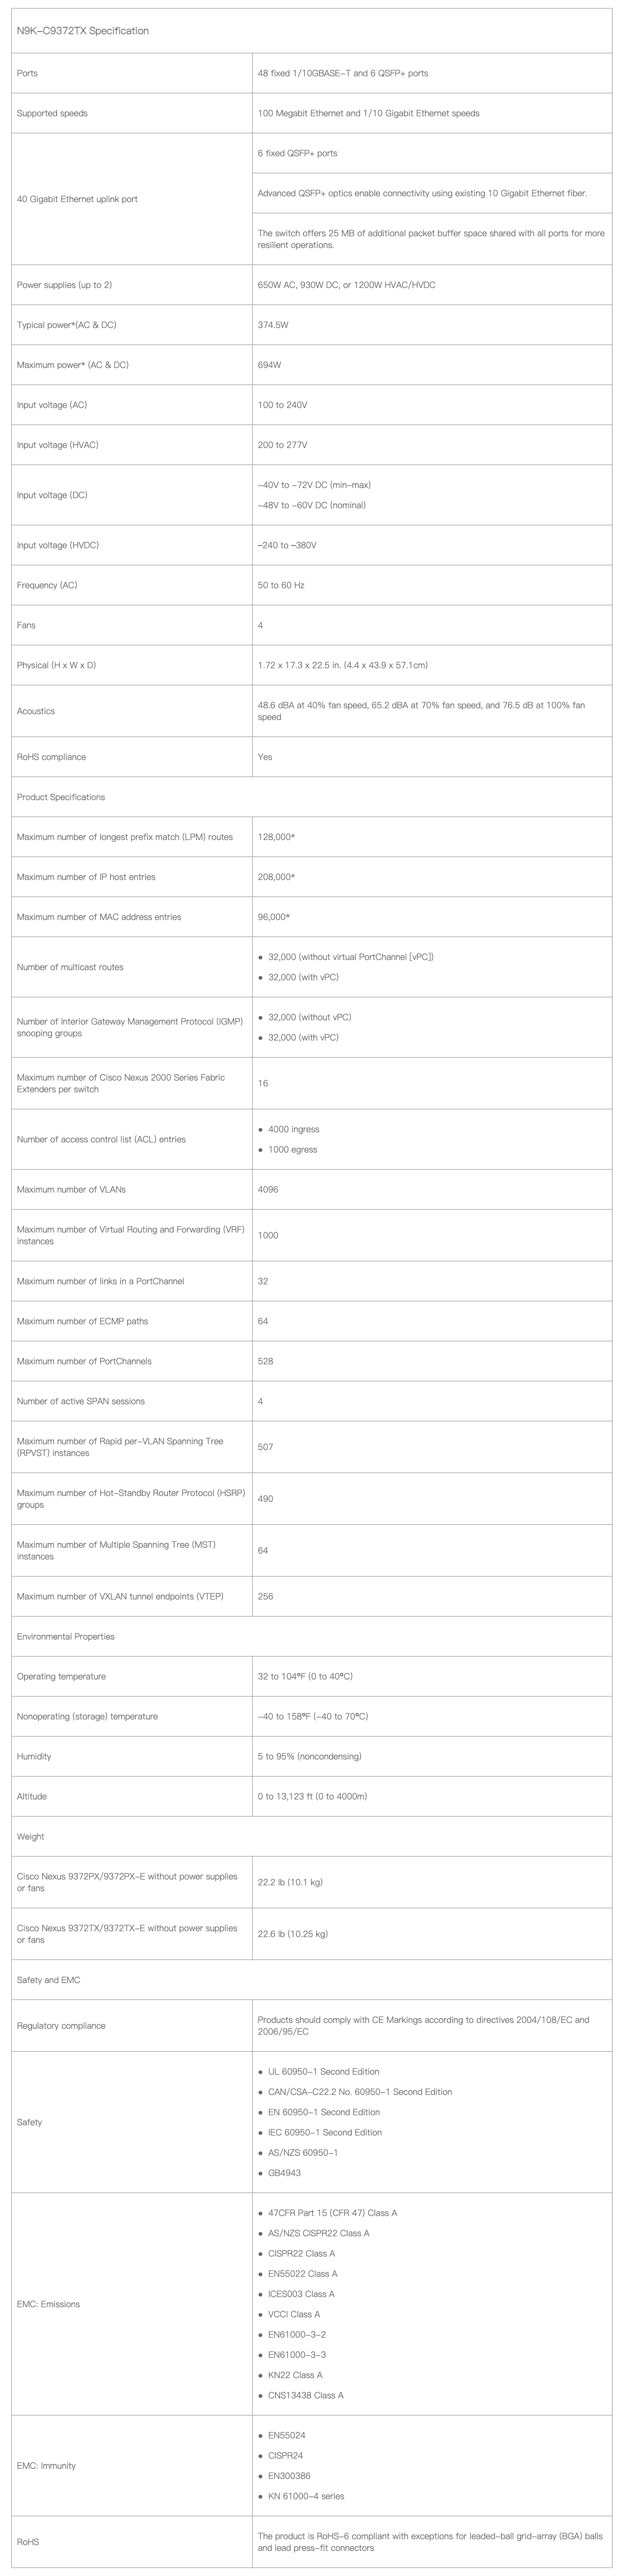Select the Ports row label
Image resolution: width=621 pixels, height=2576 pixels.
pyautogui.click(x=27, y=73)
